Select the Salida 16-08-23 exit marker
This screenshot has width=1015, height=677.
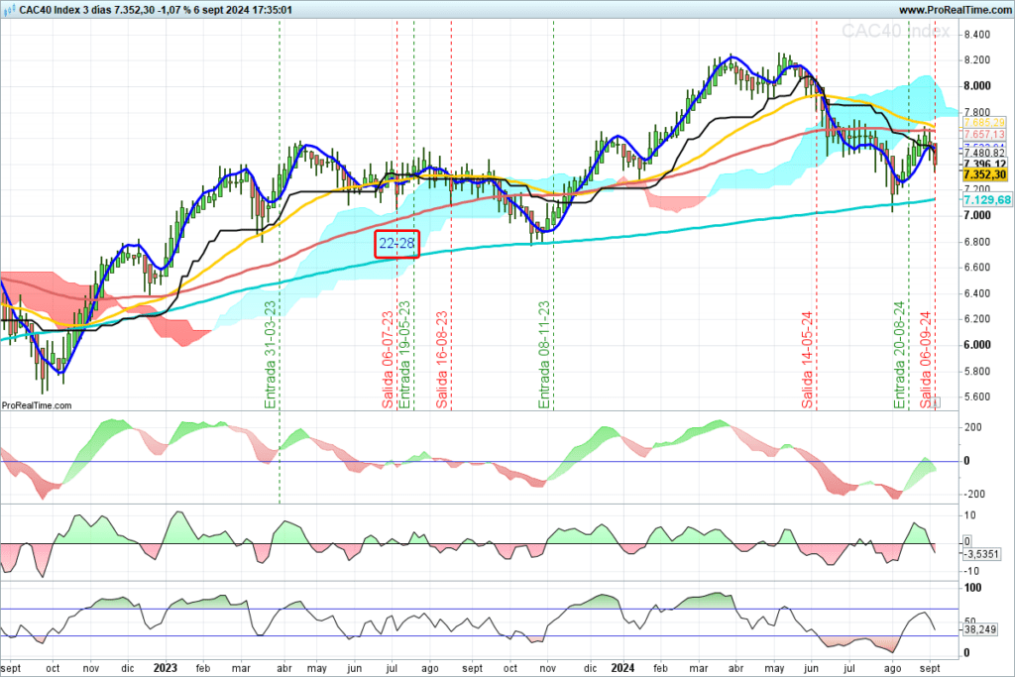442,360
